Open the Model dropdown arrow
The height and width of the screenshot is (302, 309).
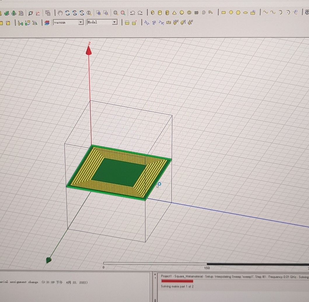pyautogui.click(x=114, y=22)
